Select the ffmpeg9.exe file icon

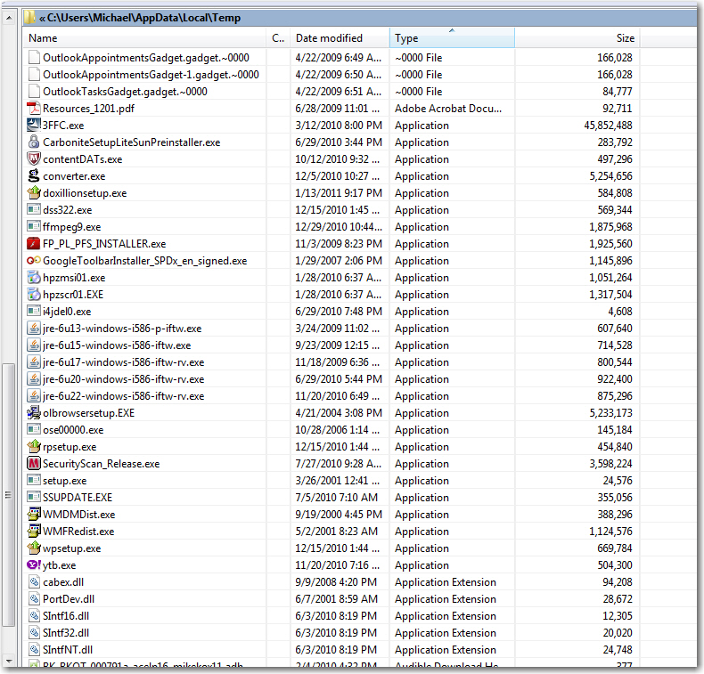pyautogui.click(x=34, y=227)
